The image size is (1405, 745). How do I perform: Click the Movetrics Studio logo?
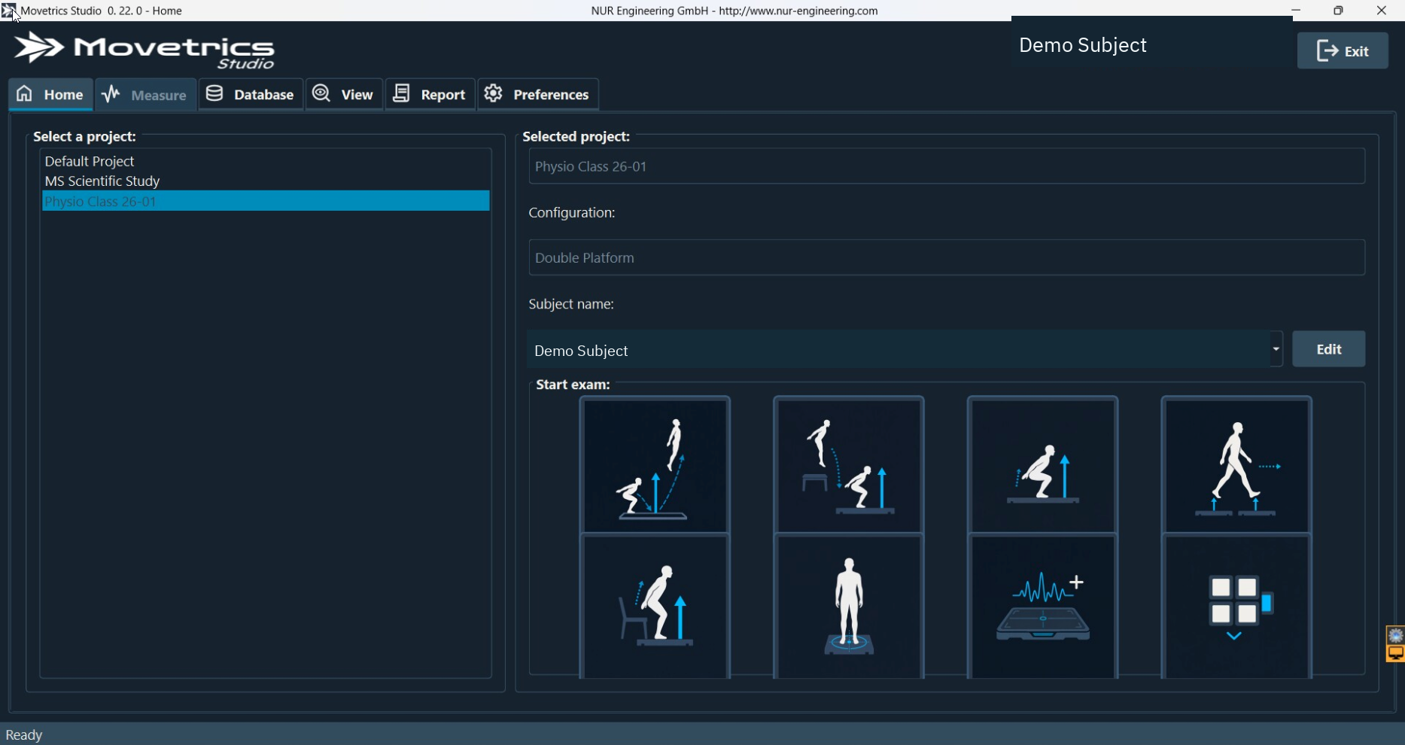point(144,50)
